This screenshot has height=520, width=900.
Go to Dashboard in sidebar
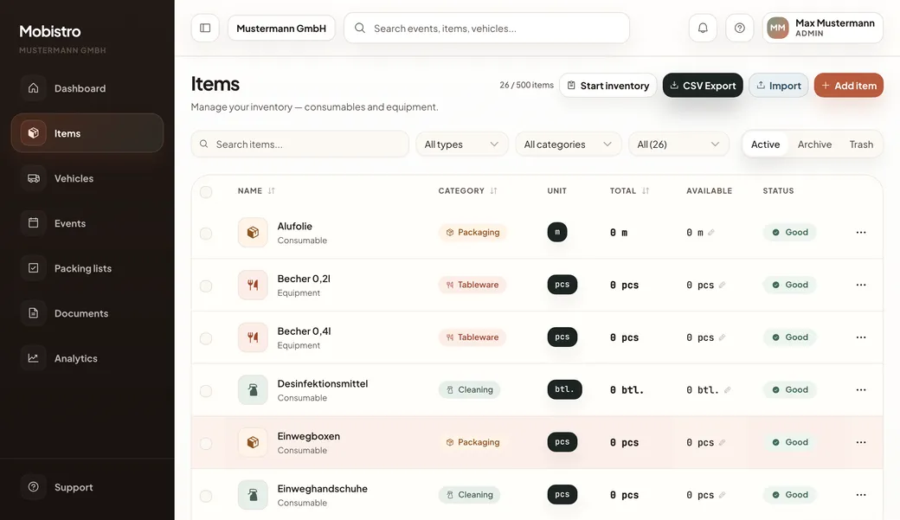[x=87, y=88]
